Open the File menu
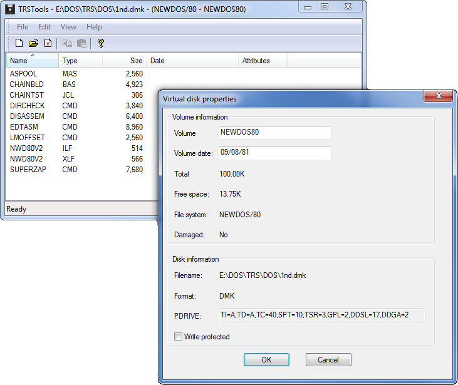This screenshot has width=458, height=385. click(23, 27)
